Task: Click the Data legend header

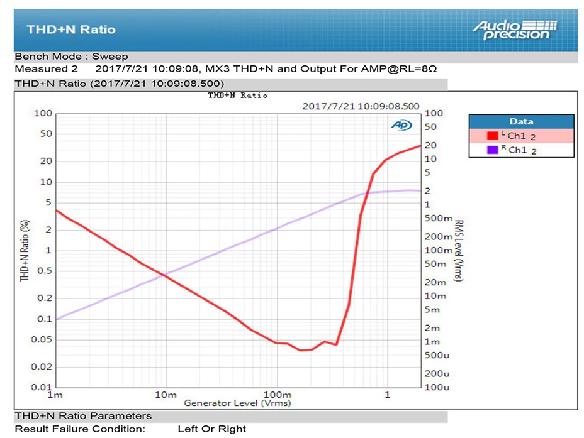Action: point(522,121)
